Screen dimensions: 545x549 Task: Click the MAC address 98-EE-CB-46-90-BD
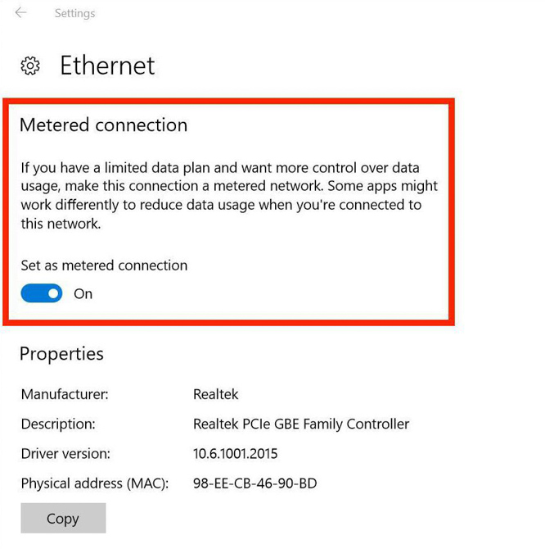pyautogui.click(x=254, y=483)
